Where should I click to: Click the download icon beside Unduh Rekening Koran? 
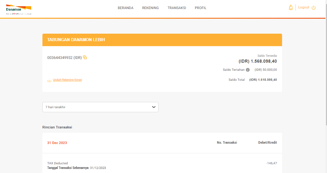point(49,80)
